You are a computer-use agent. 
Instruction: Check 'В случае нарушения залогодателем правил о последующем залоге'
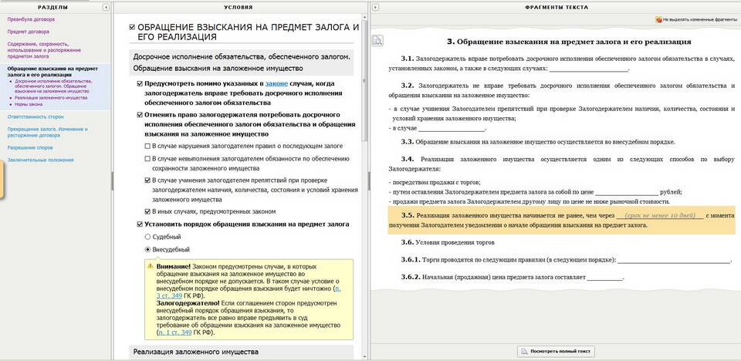click(147, 146)
